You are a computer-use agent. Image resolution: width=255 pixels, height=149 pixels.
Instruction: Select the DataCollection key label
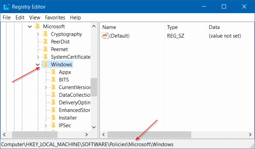(74, 95)
